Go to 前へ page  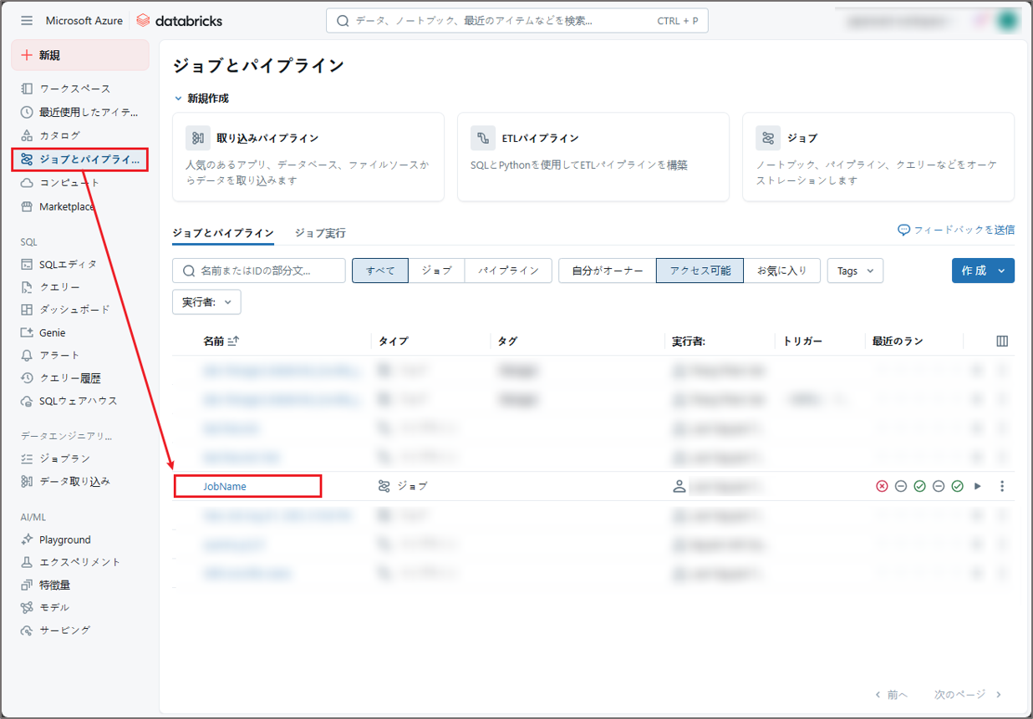click(x=891, y=694)
